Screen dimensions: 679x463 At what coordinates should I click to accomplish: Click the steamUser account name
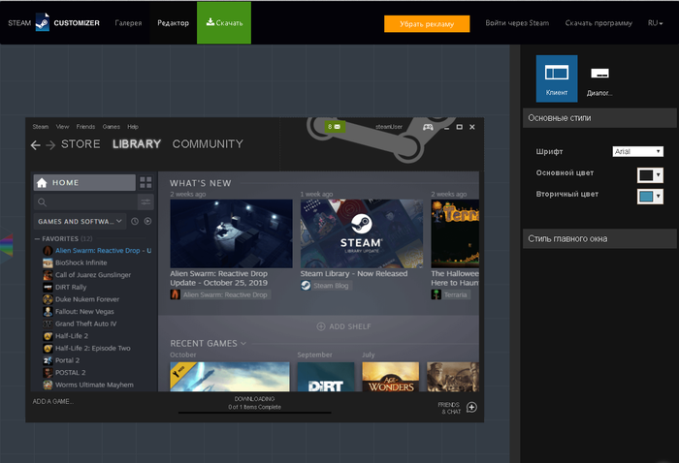tap(389, 127)
